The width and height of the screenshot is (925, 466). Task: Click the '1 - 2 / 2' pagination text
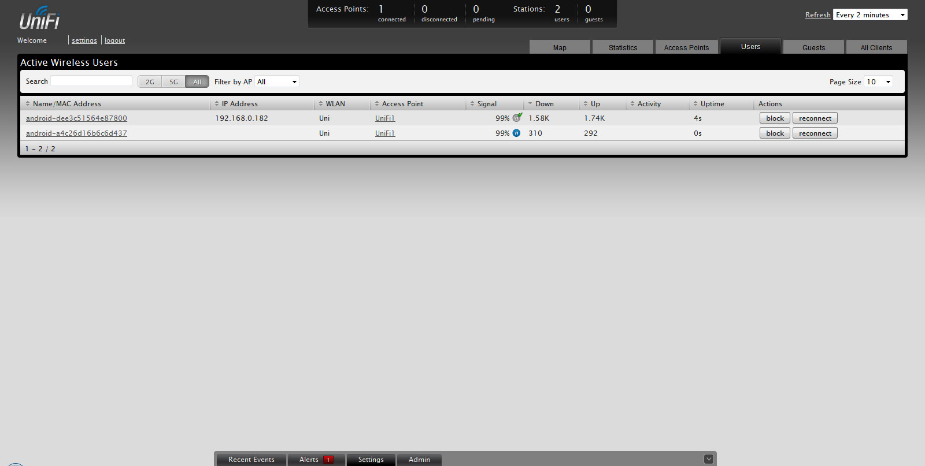point(40,148)
